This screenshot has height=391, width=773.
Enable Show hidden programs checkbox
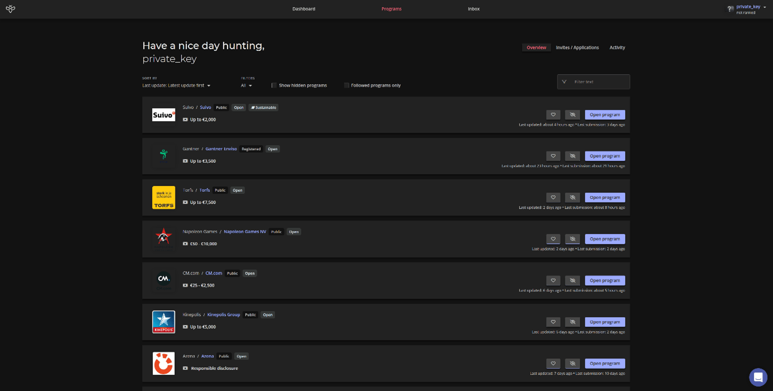[274, 85]
